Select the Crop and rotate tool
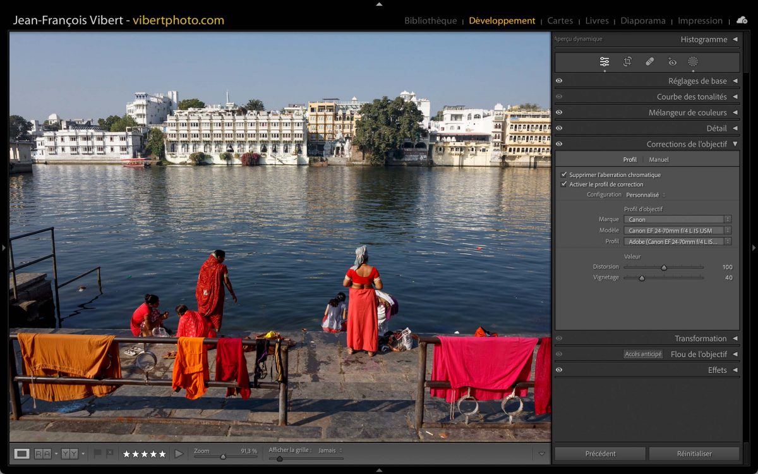This screenshot has height=474, width=758. pyautogui.click(x=627, y=61)
